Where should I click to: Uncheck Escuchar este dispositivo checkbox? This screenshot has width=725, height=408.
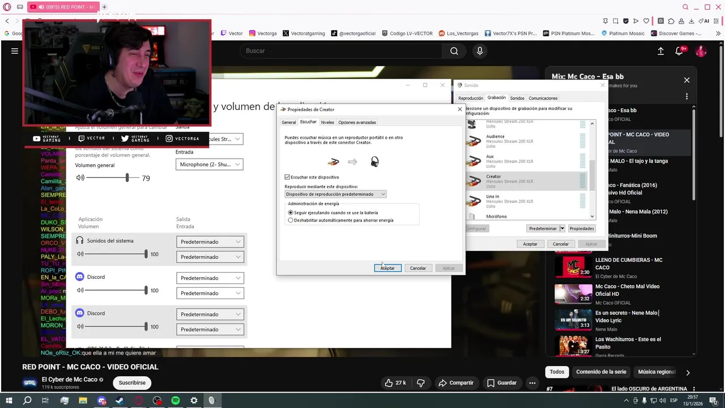click(288, 177)
